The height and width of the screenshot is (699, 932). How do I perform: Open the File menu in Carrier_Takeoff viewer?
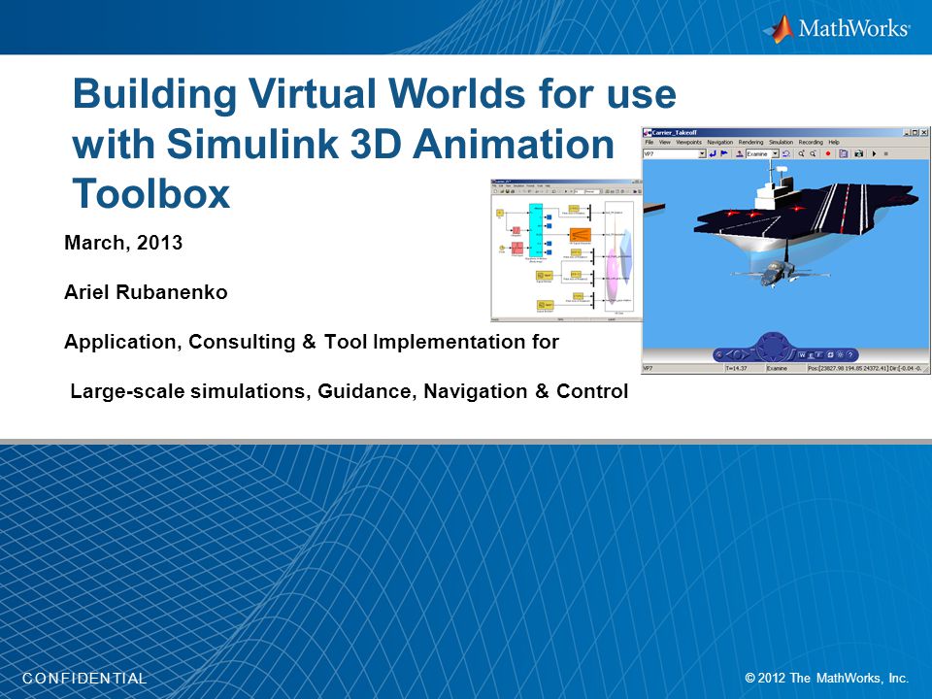pos(649,142)
